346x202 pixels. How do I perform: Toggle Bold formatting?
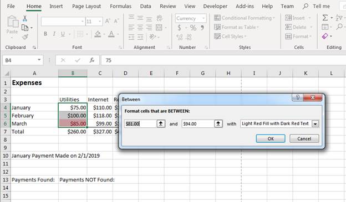click(x=45, y=34)
